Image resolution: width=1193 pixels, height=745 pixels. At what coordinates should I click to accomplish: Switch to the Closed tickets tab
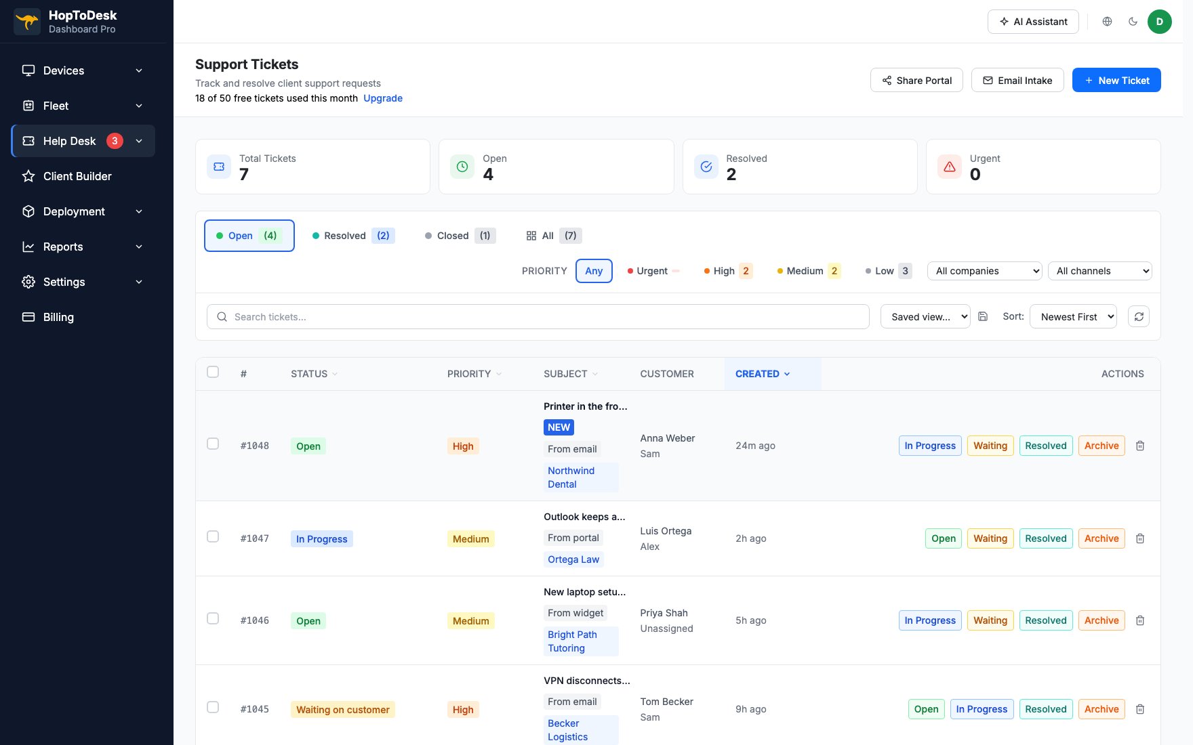pos(460,236)
